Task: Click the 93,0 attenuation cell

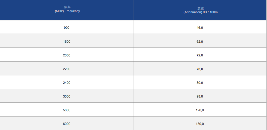Action: tap(200, 96)
